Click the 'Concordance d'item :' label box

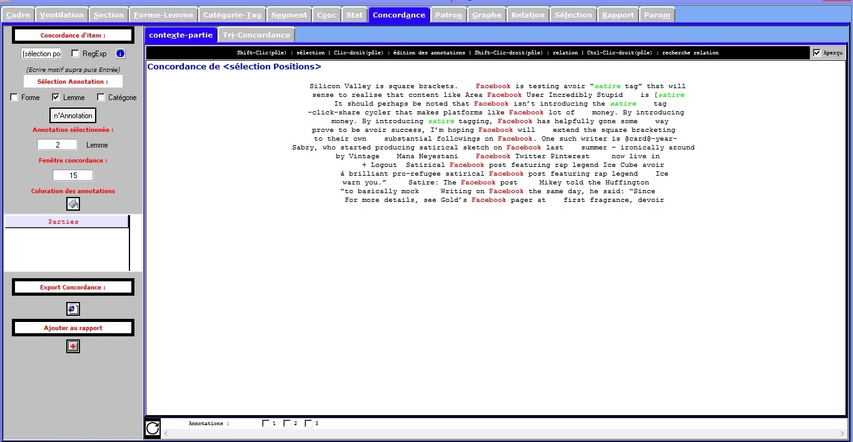point(73,36)
